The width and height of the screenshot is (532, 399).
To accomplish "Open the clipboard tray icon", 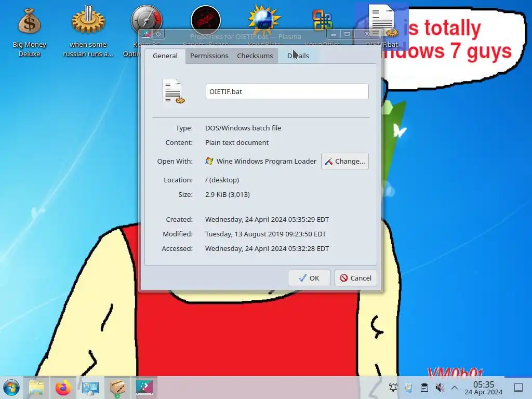I will (424, 388).
